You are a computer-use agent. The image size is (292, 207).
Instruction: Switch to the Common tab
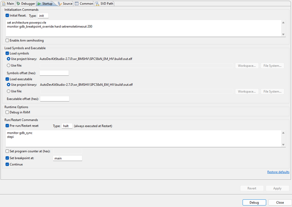pyautogui.click(x=84, y=3)
